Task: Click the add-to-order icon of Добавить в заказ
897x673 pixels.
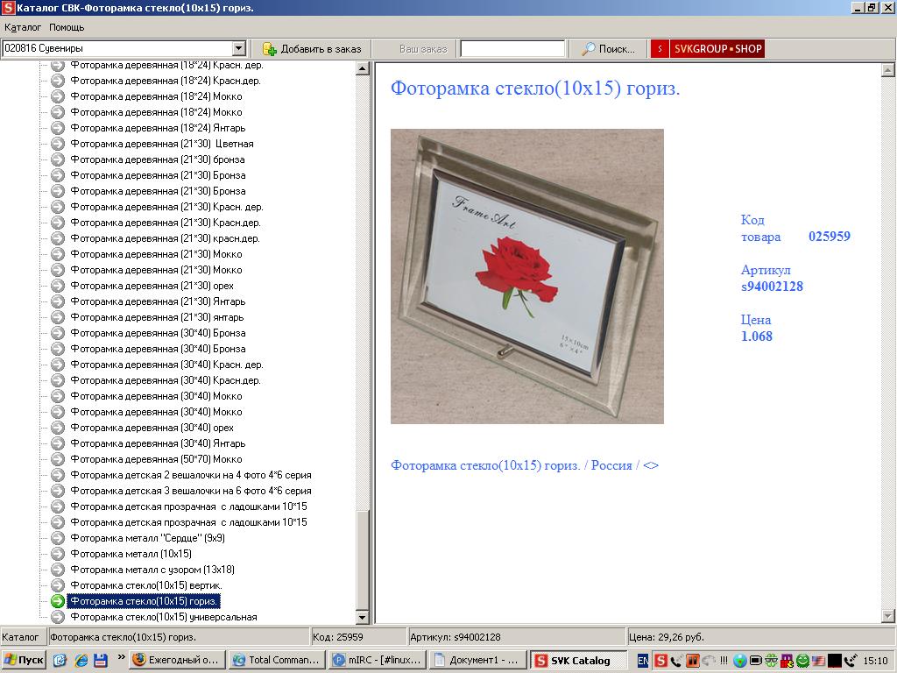Action: 270,49
